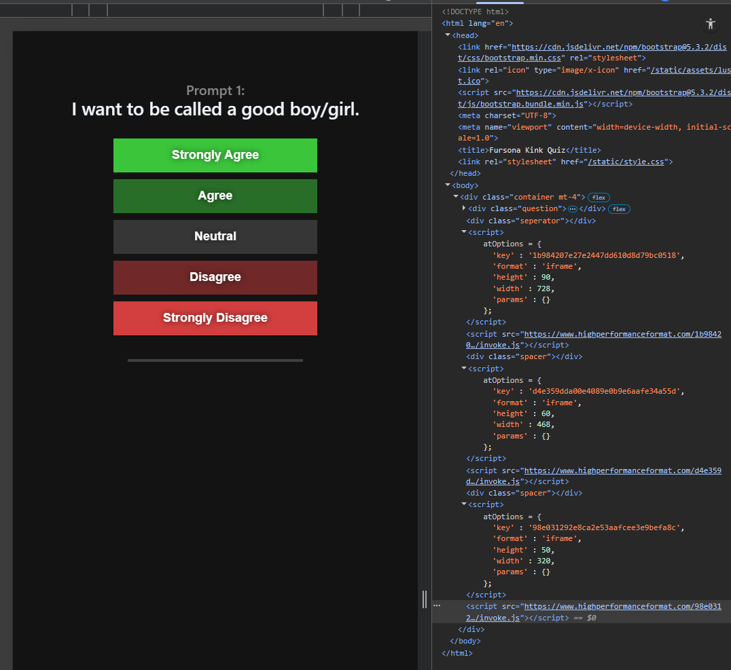Collapse the container mt-4 div

456,197
